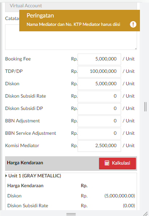Click the Booking Fee amount field
This screenshot has height=216, width=149.
click(99, 59)
